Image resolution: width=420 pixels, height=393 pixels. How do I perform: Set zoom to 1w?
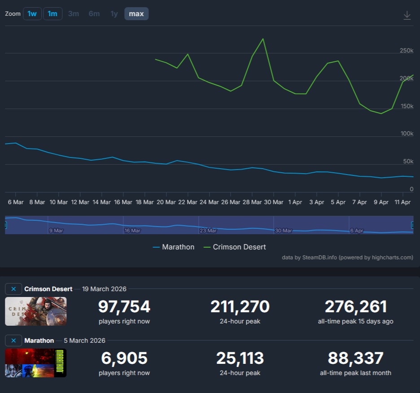pyautogui.click(x=32, y=13)
